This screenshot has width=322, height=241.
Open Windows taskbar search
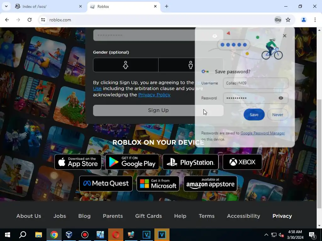(23, 235)
